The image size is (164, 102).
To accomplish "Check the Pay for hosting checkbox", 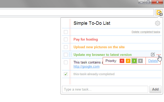I will tap(66, 40).
